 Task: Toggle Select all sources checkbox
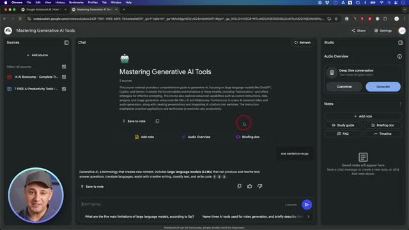64,66
